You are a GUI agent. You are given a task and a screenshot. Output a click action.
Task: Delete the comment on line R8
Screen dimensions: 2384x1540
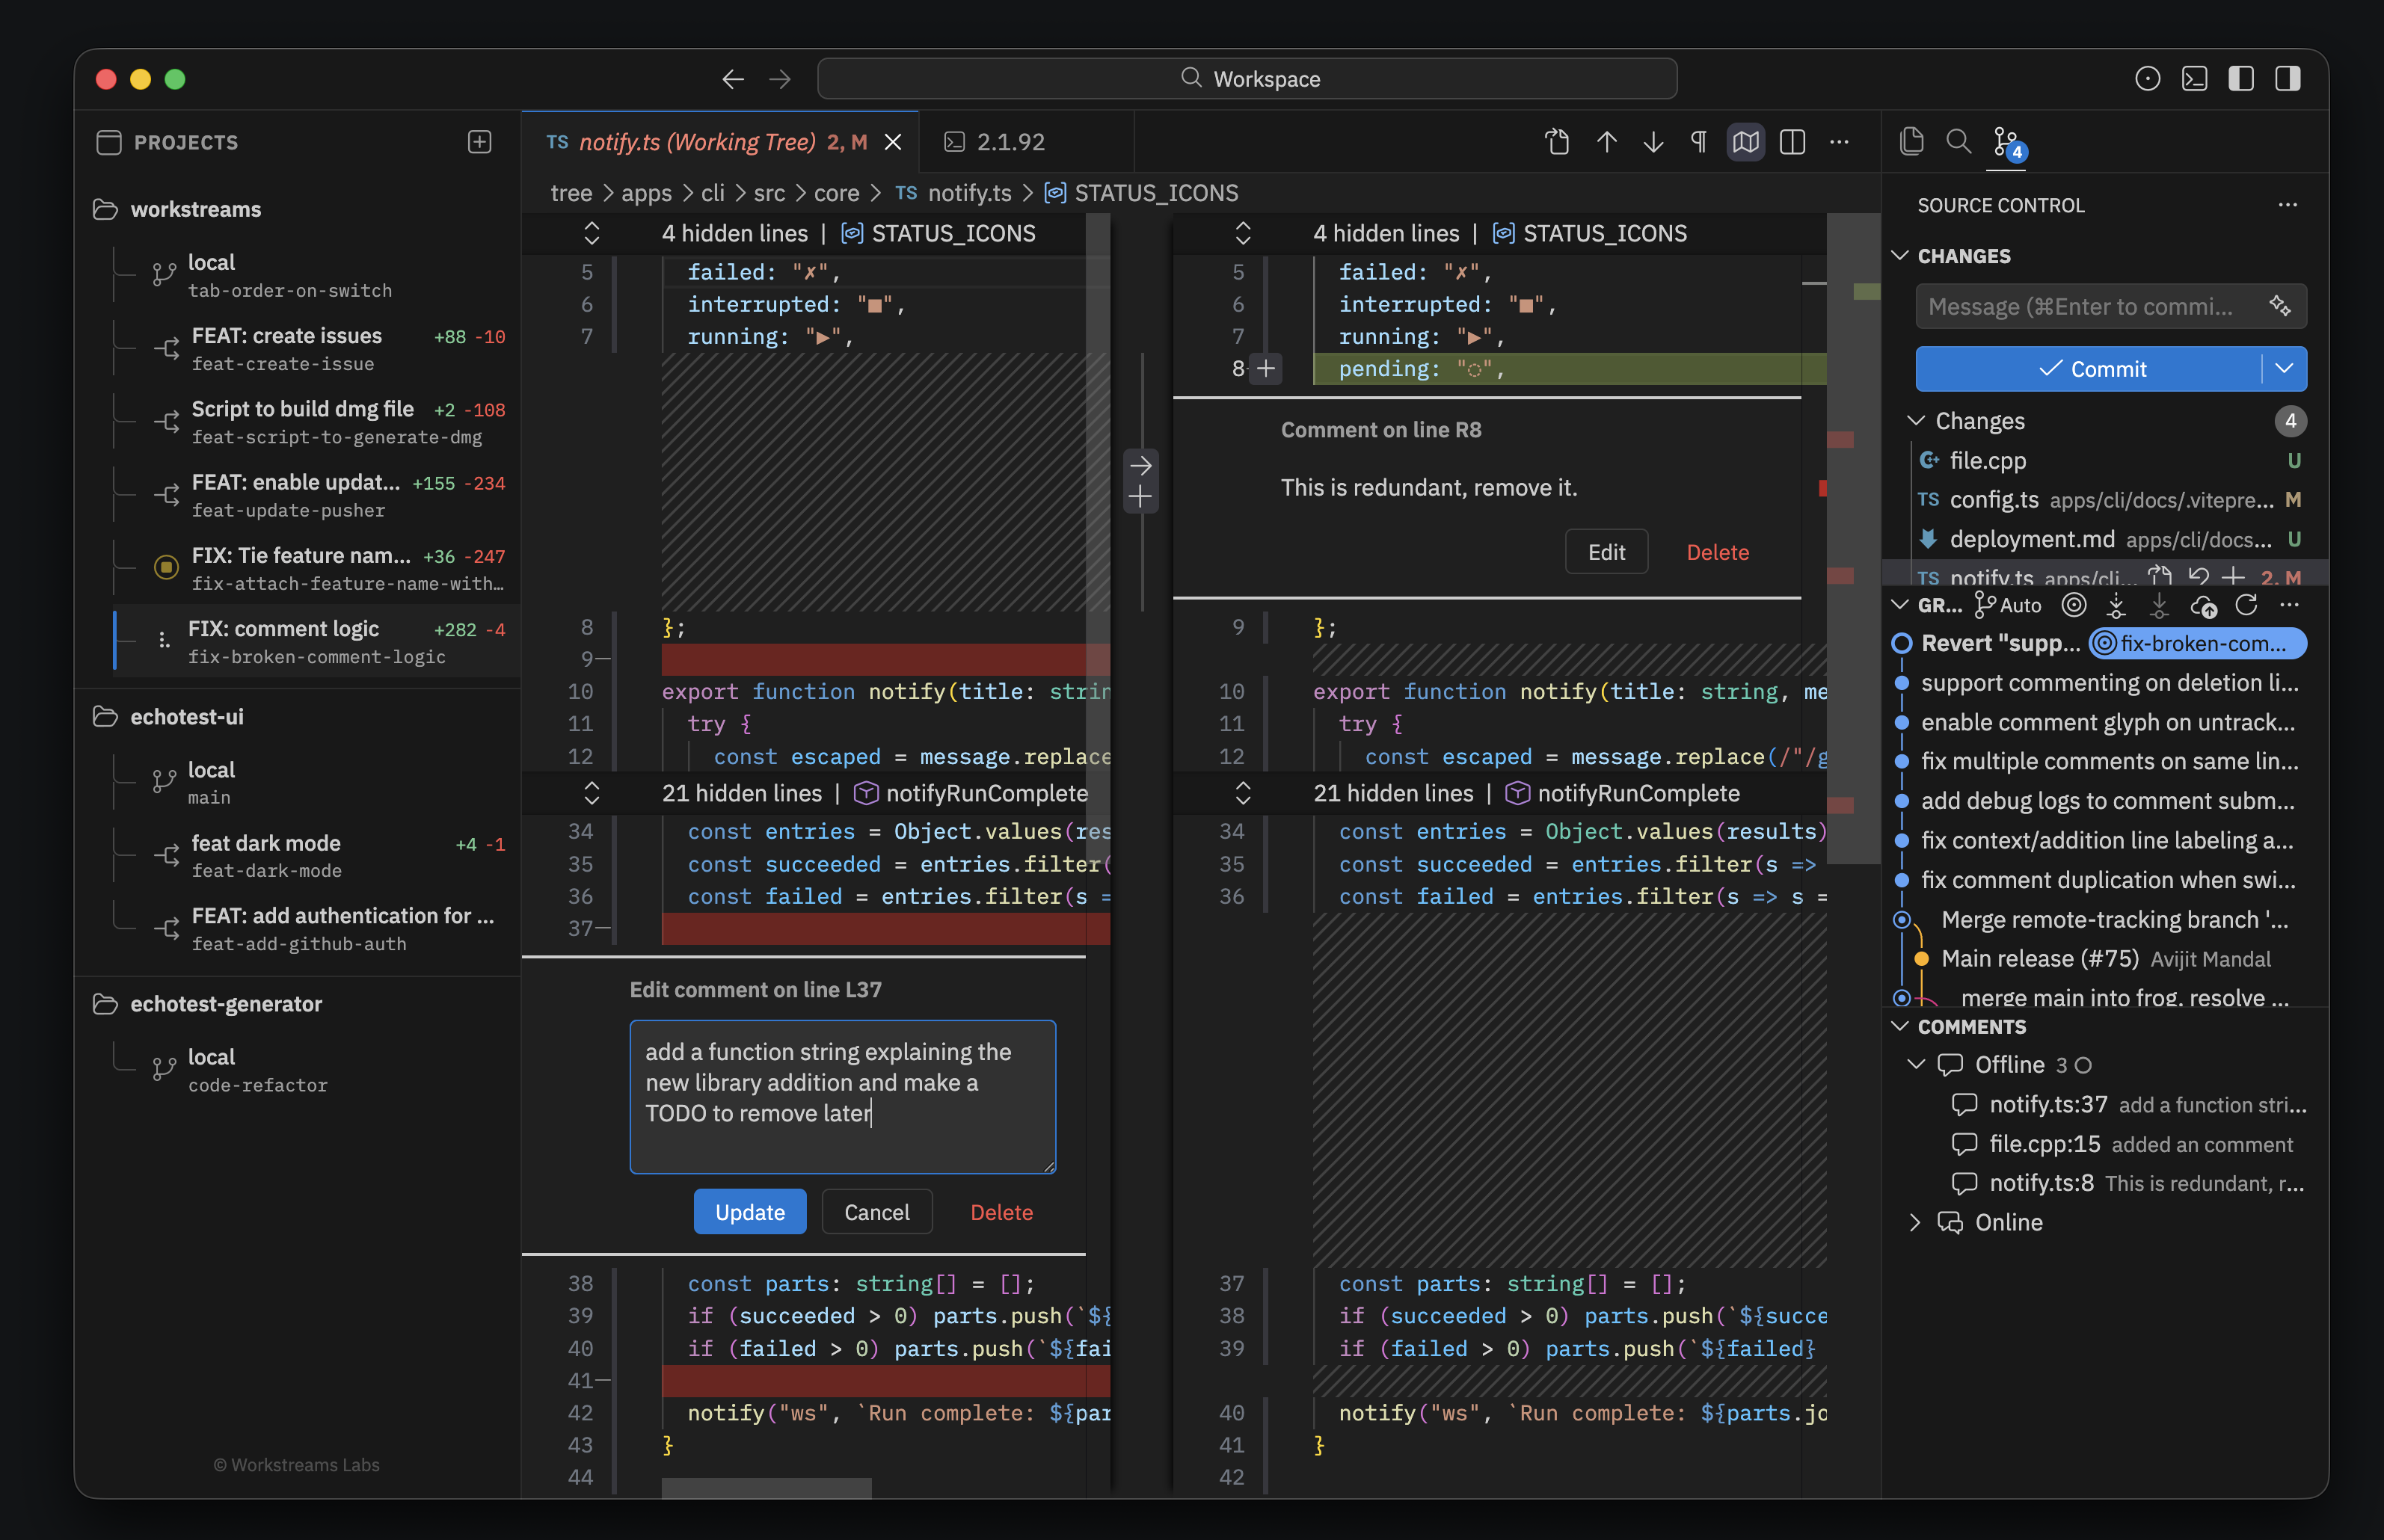coord(1717,551)
